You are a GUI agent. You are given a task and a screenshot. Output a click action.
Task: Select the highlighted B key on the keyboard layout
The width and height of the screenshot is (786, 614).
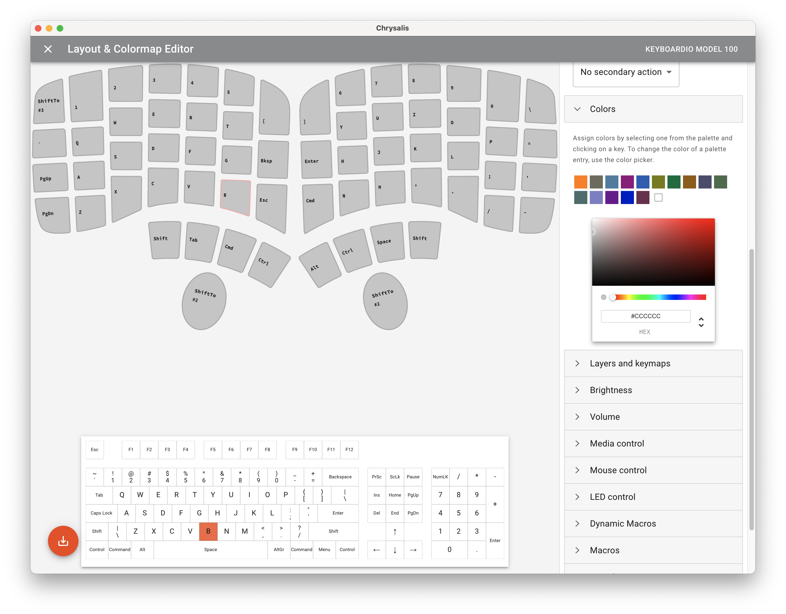click(x=235, y=197)
